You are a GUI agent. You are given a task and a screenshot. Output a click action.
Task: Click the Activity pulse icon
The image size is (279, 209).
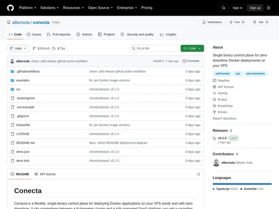(214, 93)
